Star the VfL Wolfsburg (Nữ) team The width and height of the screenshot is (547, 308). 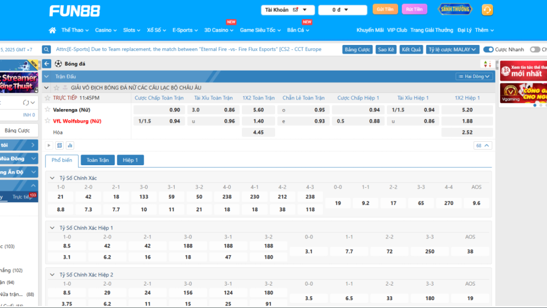48,121
